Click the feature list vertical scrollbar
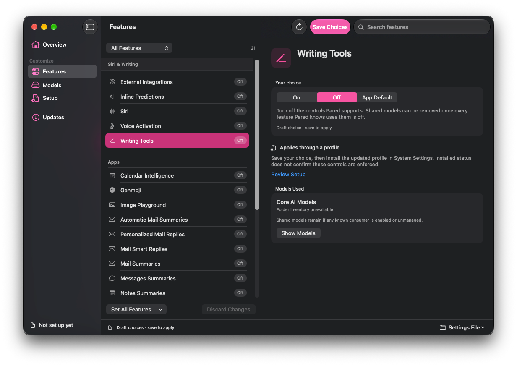Image resolution: width=517 pixels, height=366 pixels. [x=257, y=134]
